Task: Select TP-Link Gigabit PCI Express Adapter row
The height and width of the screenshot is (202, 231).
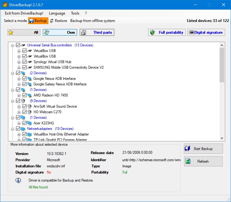Action: [60, 140]
